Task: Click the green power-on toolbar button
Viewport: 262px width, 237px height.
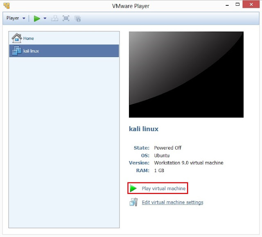Action: (37, 18)
